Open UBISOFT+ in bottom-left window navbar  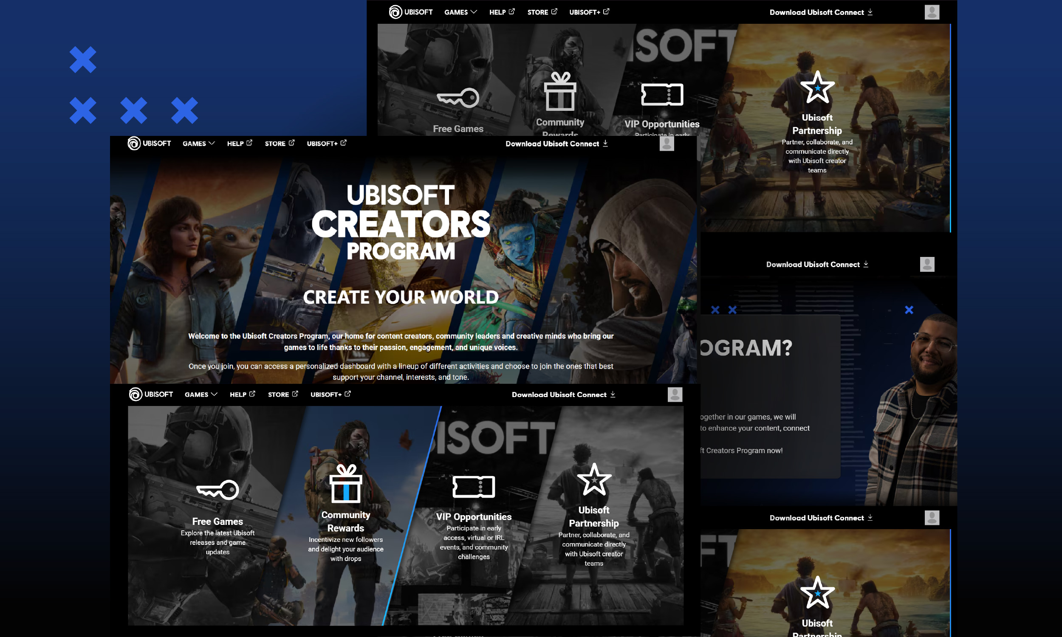point(330,394)
